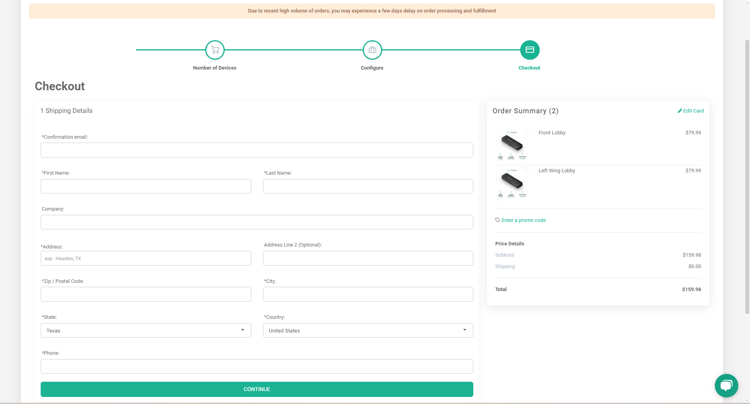
Task: Switch to the Number of Devices step
Action: pos(214,68)
